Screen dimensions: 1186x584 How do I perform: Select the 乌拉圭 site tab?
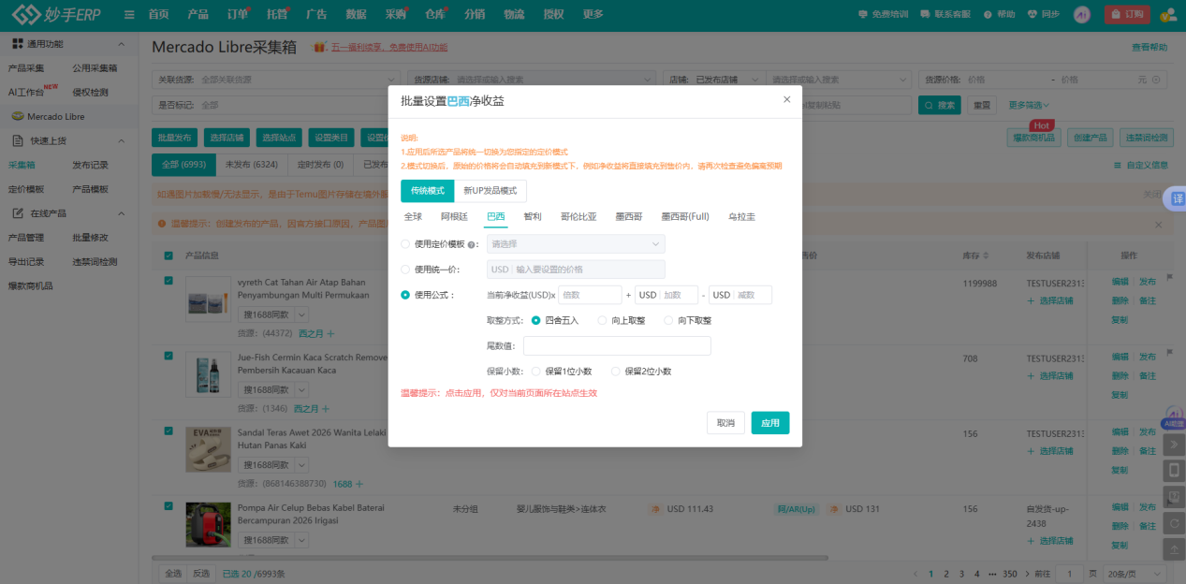click(x=741, y=216)
